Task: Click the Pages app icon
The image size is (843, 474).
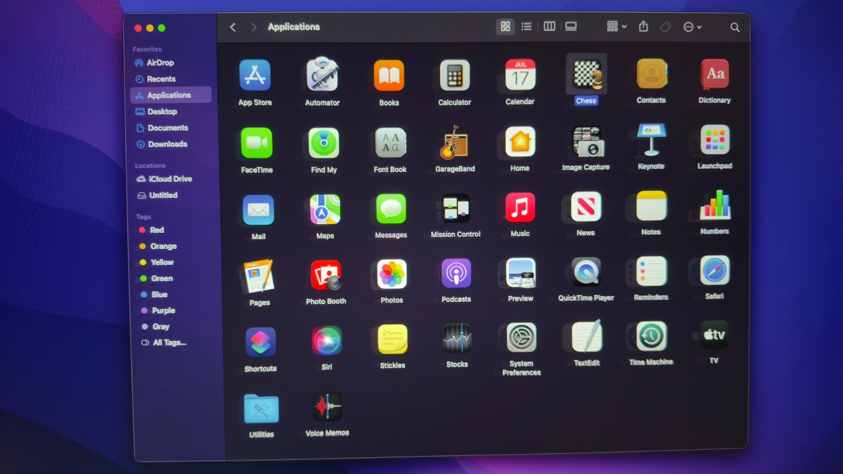Action: [259, 276]
